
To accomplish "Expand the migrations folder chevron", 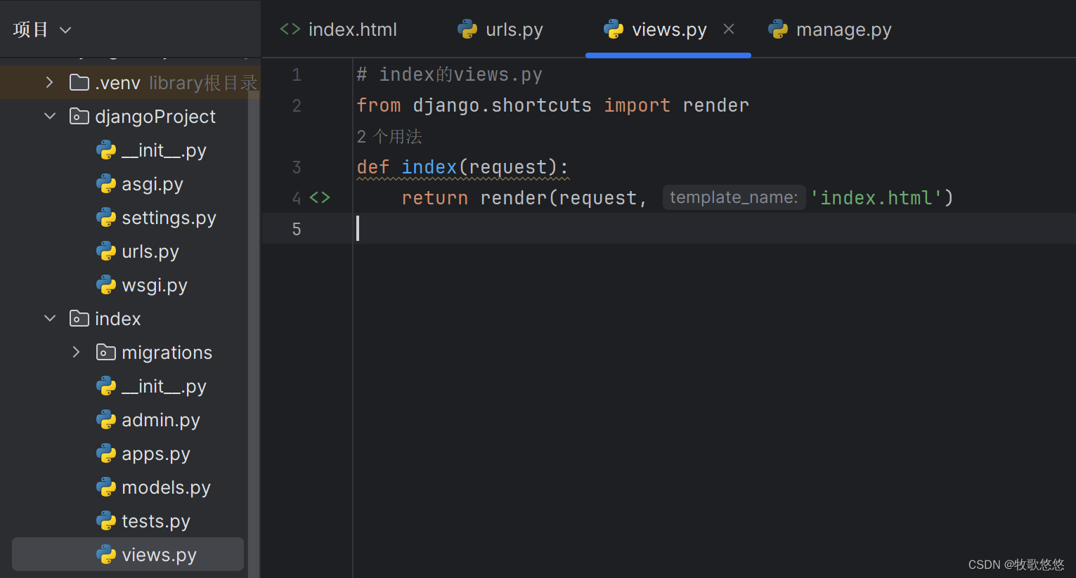I will 77,352.
